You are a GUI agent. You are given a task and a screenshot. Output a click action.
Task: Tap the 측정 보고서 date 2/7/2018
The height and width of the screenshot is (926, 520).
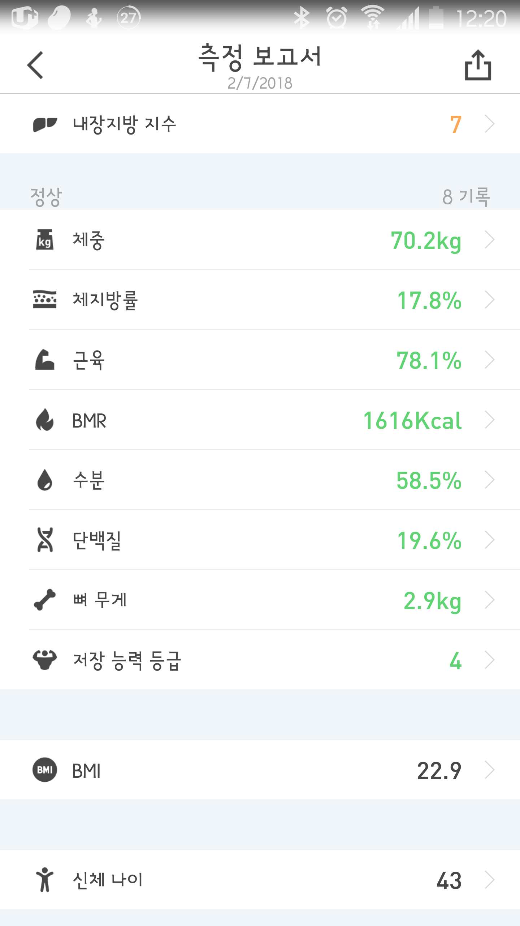(260, 83)
